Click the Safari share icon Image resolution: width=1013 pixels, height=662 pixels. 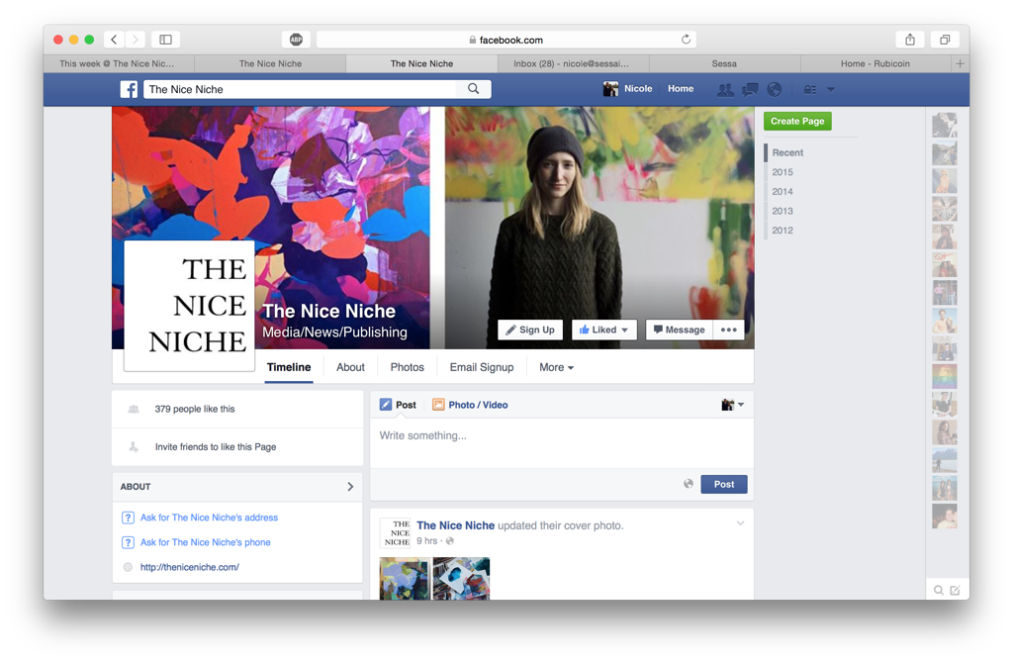tap(910, 40)
